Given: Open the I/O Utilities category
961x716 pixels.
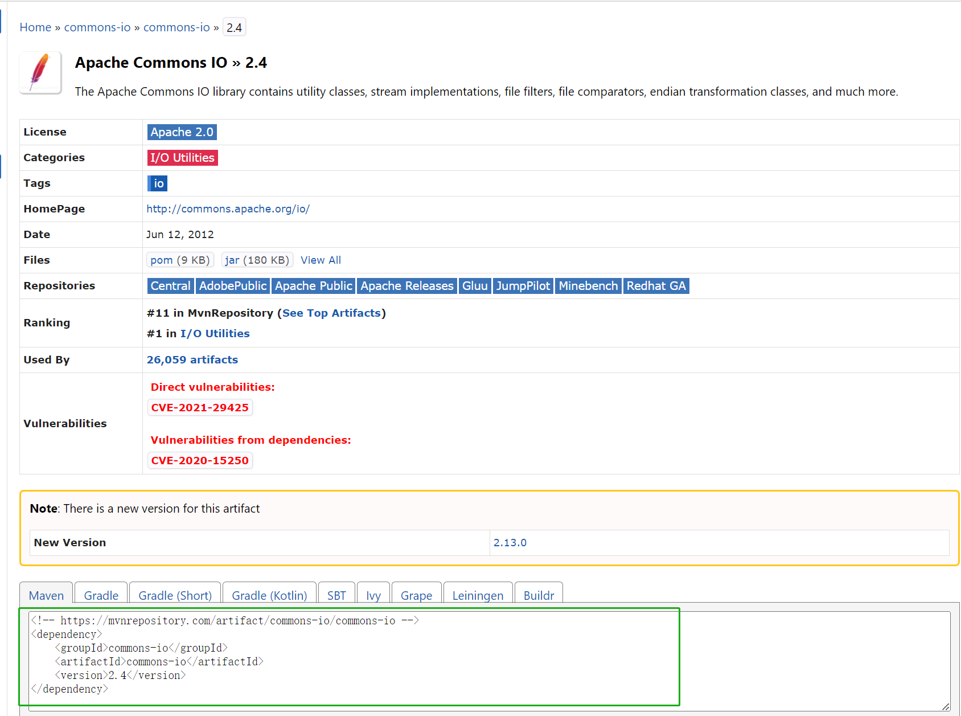Looking at the screenshot, I should point(182,157).
